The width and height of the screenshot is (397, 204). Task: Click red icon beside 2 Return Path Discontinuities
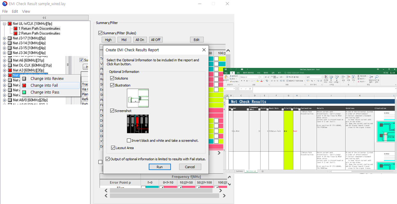15,33
